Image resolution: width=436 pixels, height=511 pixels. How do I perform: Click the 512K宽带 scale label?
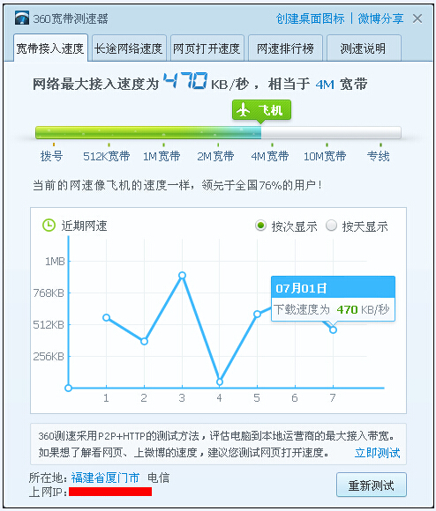(x=107, y=156)
